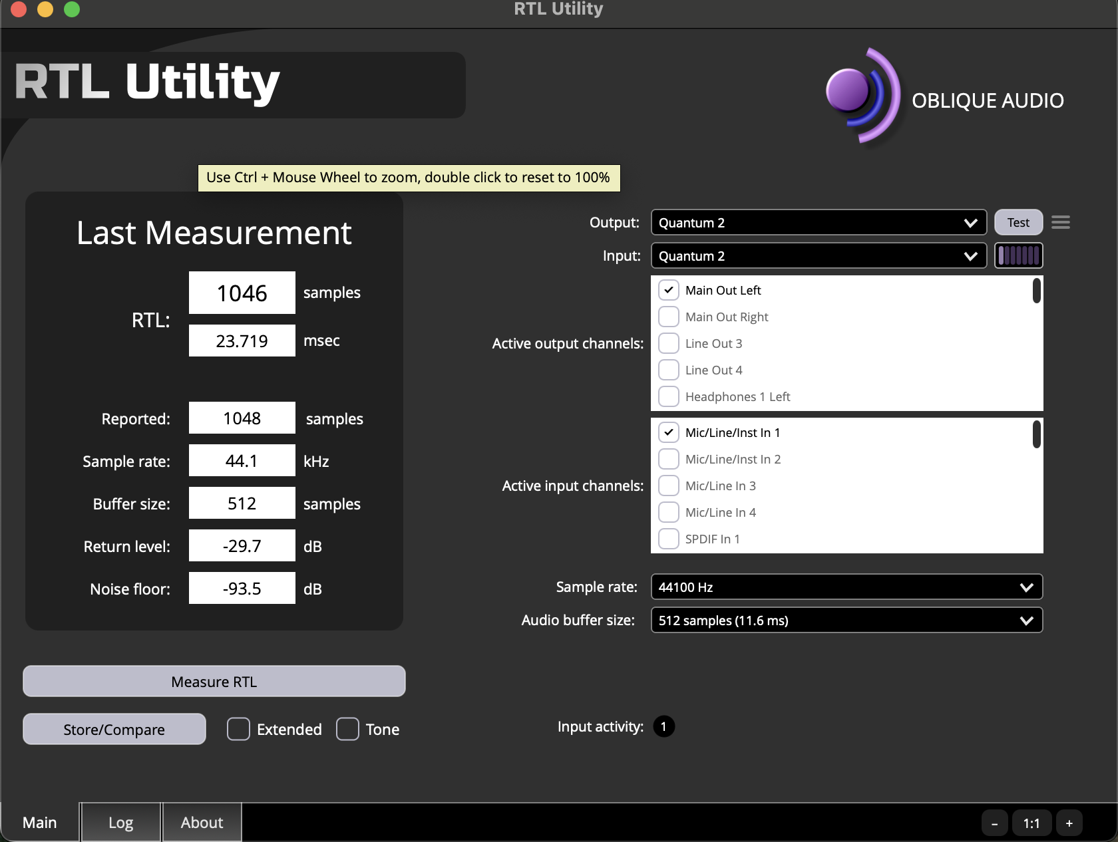Open the Audio buffer size dropdown
The width and height of the screenshot is (1118, 842).
(846, 620)
